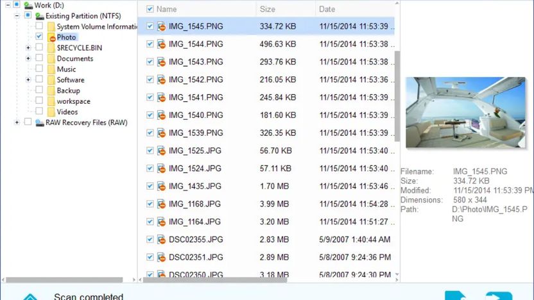The width and height of the screenshot is (534, 300).
Task: Click the 496.63 KB size value
Action: [x=278, y=44]
